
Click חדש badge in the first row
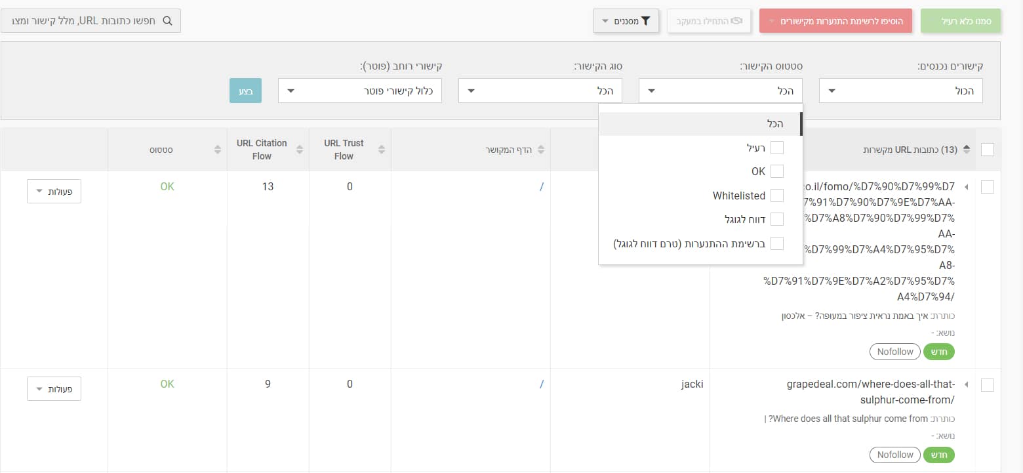click(x=939, y=352)
